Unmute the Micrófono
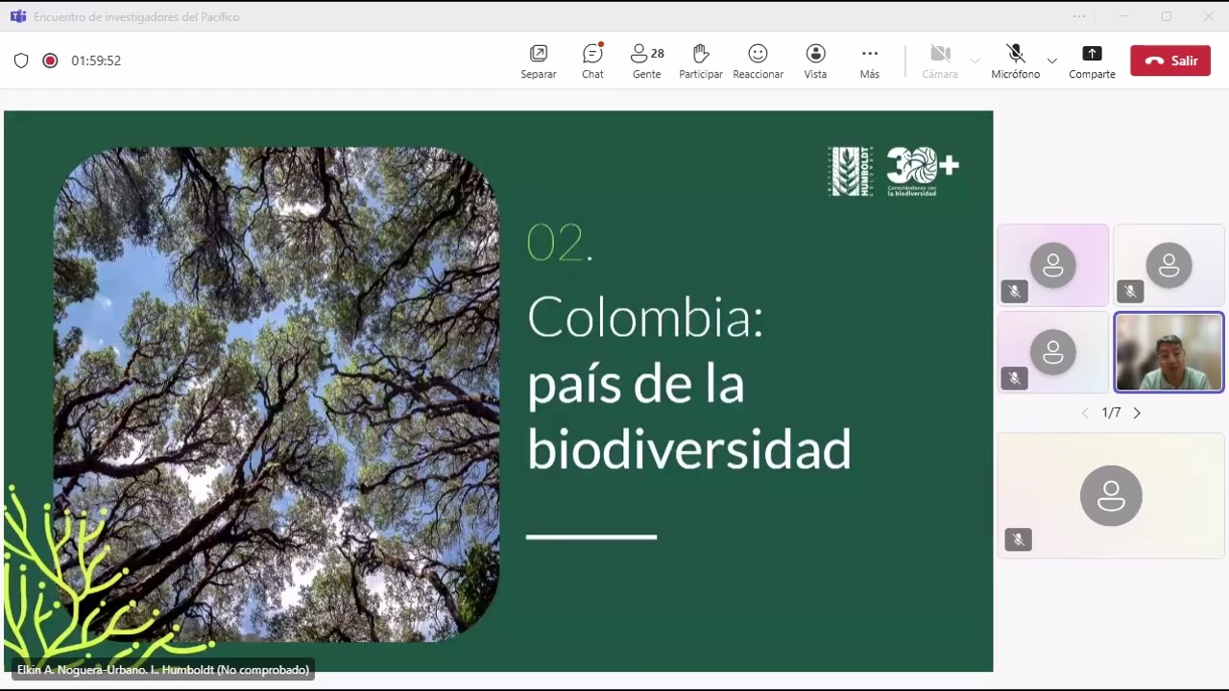The image size is (1229, 691). point(1016,60)
